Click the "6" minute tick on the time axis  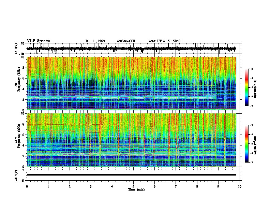click(154, 186)
